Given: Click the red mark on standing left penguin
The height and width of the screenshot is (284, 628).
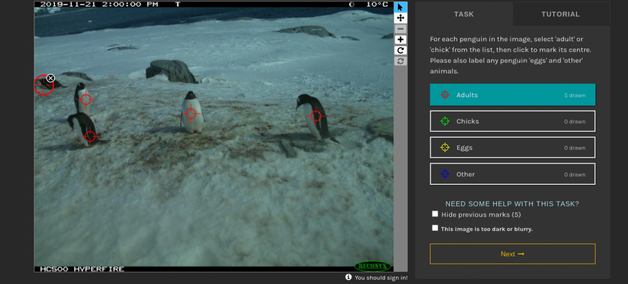Looking at the screenshot, I should (86, 100).
